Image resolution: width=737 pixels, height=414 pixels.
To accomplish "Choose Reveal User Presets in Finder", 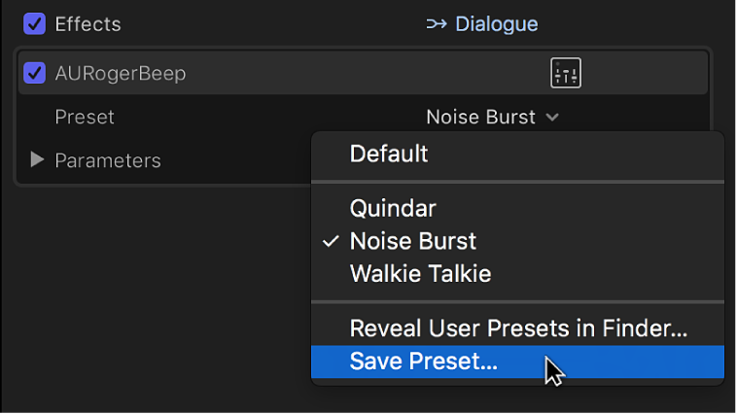I will click(518, 328).
